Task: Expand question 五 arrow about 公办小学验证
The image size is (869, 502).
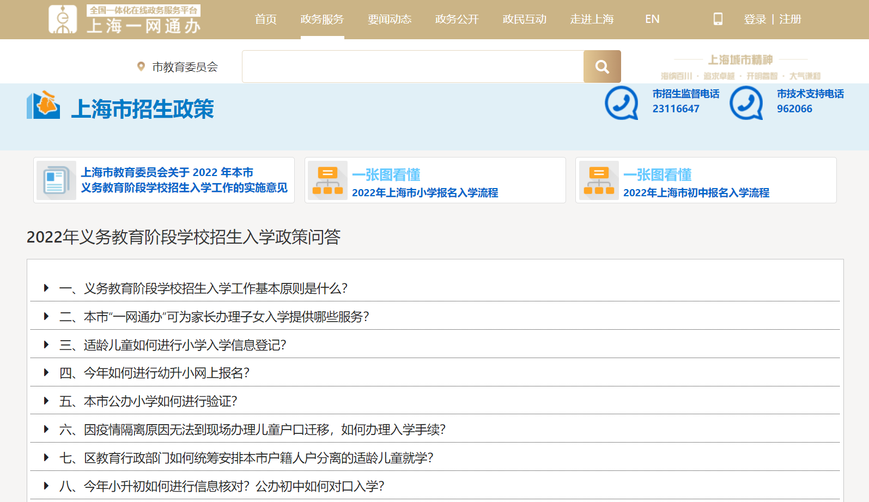Action: [46, 401]
